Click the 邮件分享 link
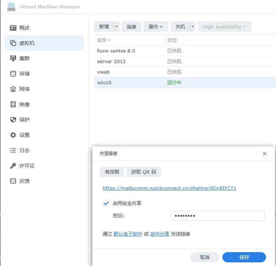Image resolution: width=276 pixels, height=266 pixels. click(x=160, y=234)
